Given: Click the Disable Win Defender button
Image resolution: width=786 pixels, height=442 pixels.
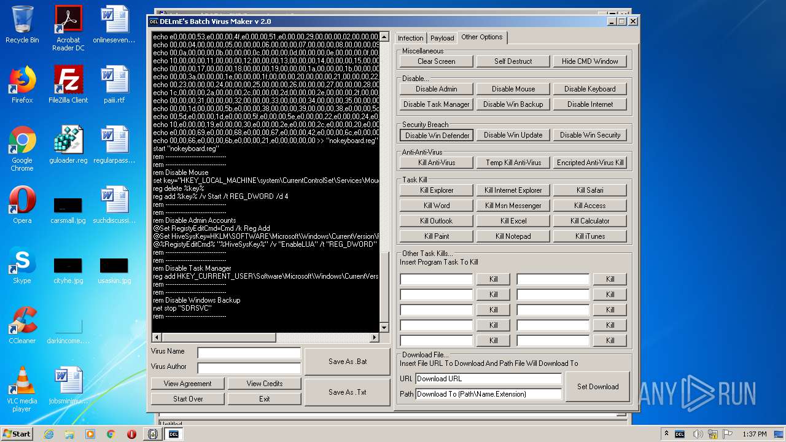Looking at the screenshot, I should [x=436, y=135].
